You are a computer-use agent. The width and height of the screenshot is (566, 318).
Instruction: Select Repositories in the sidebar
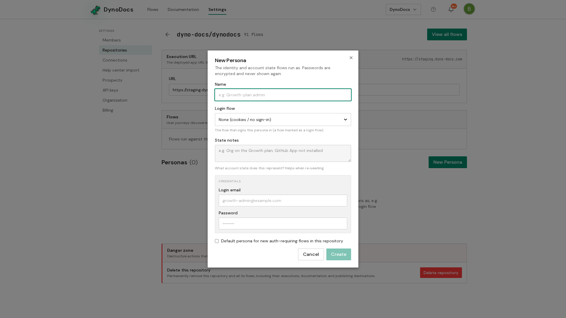(x=126, y=50)
